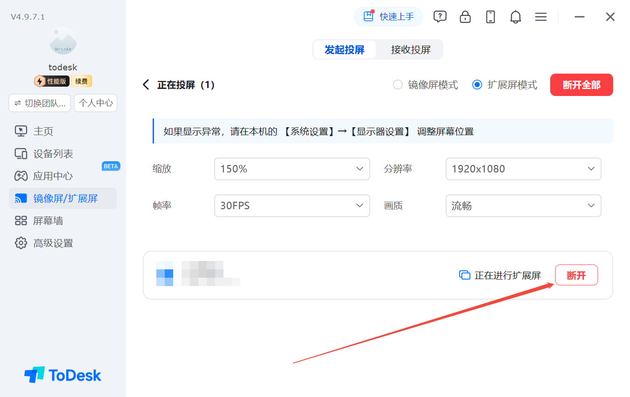Open the hamburger menu icon
The image size is (630, 397).
click(540, 17)
